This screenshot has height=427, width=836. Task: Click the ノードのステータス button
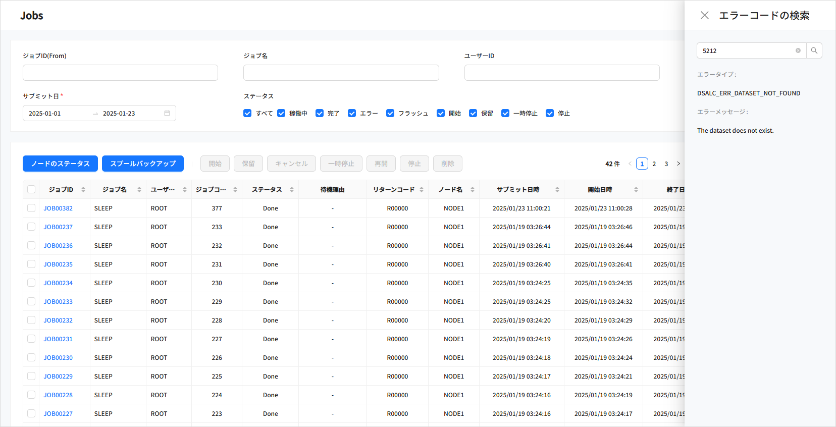coord(60,164)
